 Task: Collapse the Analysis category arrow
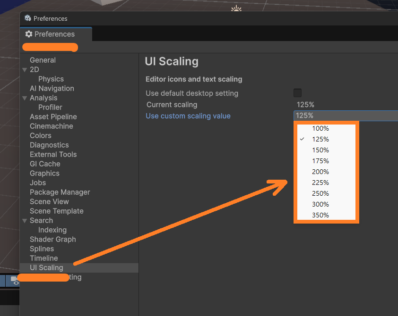[25, 98]
